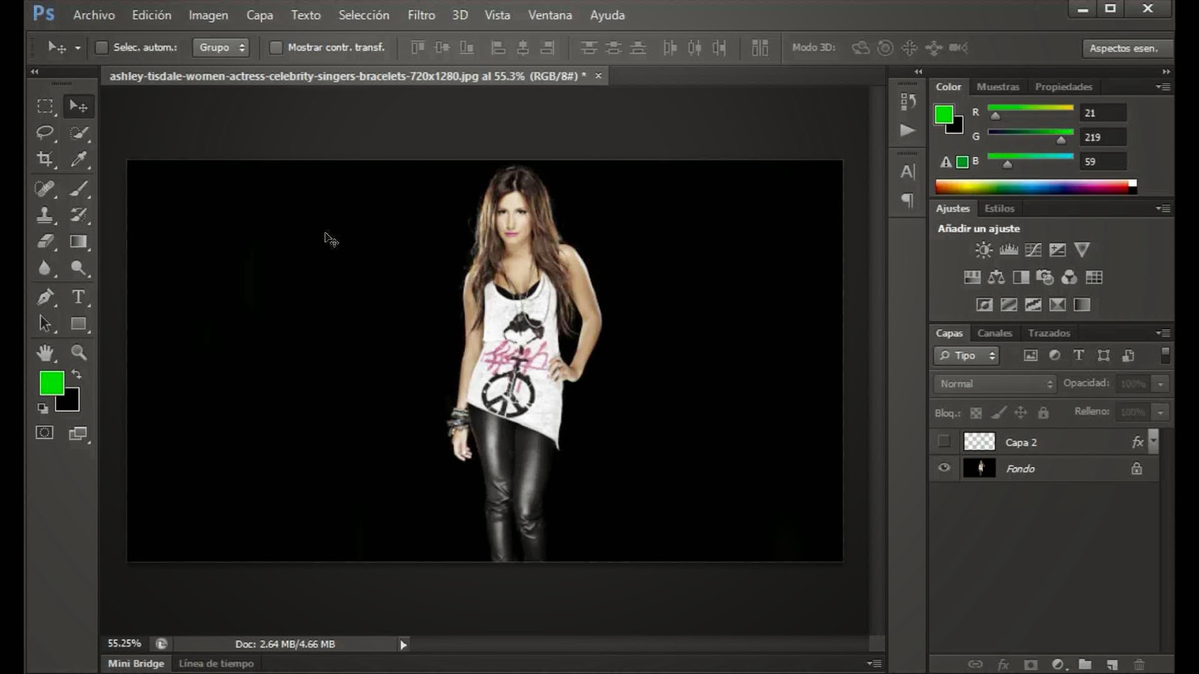
Task: Open the Tipo layer filter dropdown
Action: pyautogui.click(x=967, y=356)
